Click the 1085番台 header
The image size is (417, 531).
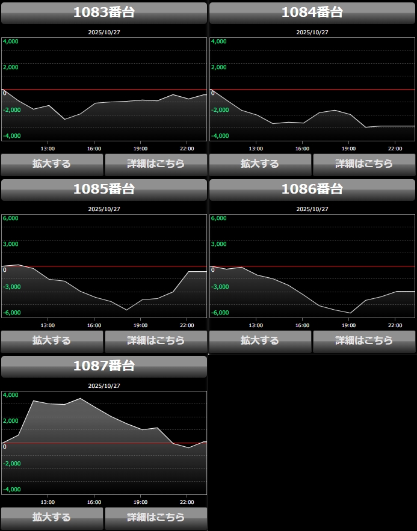104,189
